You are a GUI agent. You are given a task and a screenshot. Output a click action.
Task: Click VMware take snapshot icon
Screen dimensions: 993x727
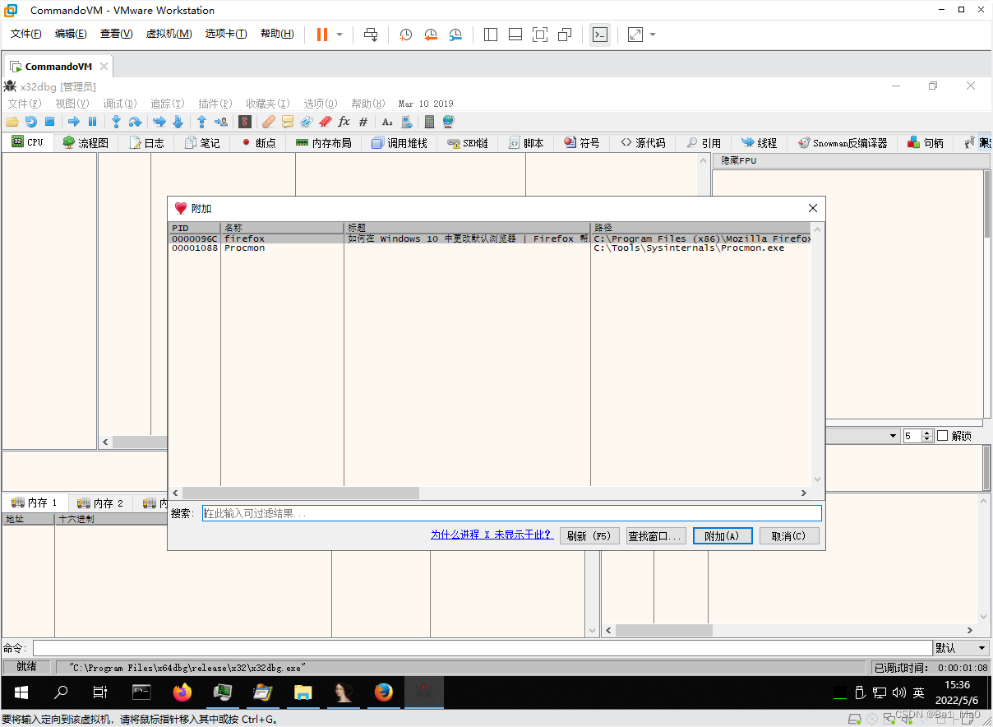[x=405, y=35]
